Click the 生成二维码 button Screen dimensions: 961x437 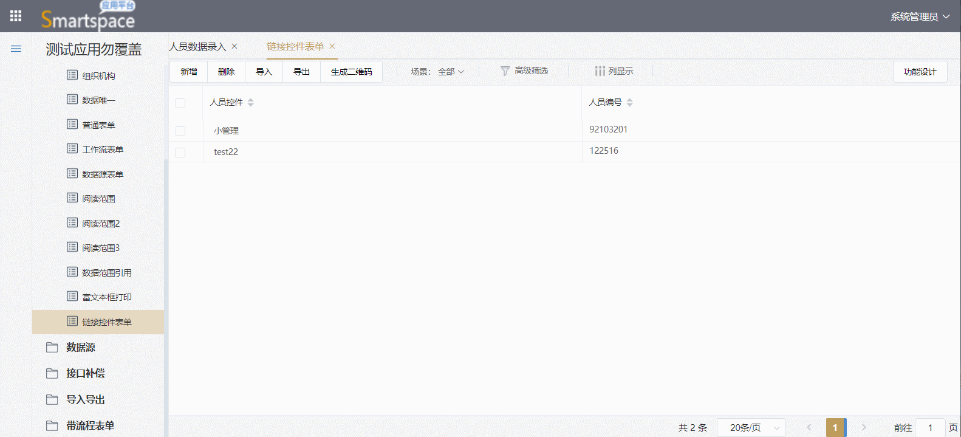(352, 72)
